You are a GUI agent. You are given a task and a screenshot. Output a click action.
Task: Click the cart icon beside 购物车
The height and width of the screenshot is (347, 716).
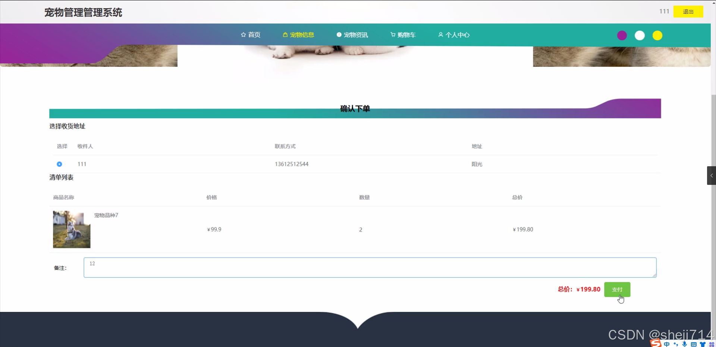pyautogui.click(x=392, y=35)
